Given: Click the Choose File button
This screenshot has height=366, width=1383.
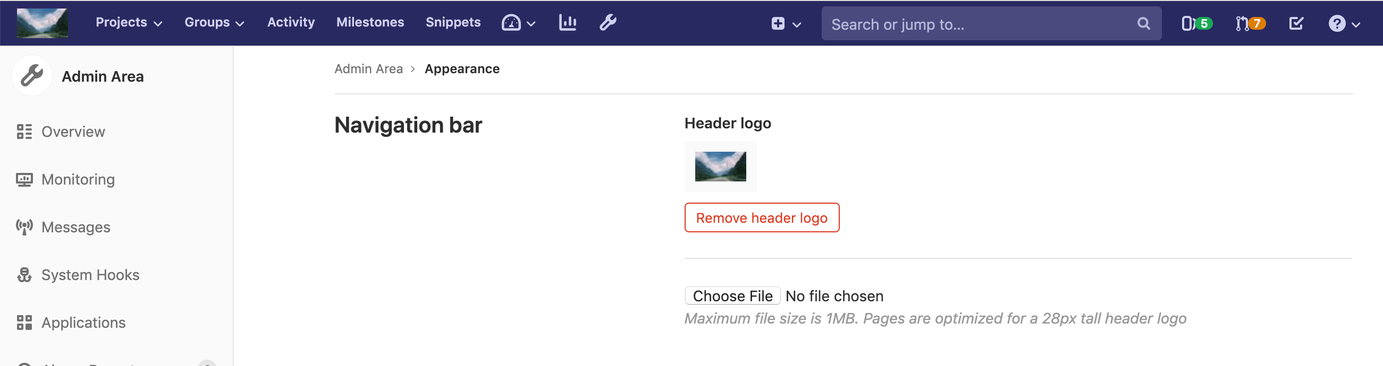Looking at the screenshot, I should [x=732, y=296].
